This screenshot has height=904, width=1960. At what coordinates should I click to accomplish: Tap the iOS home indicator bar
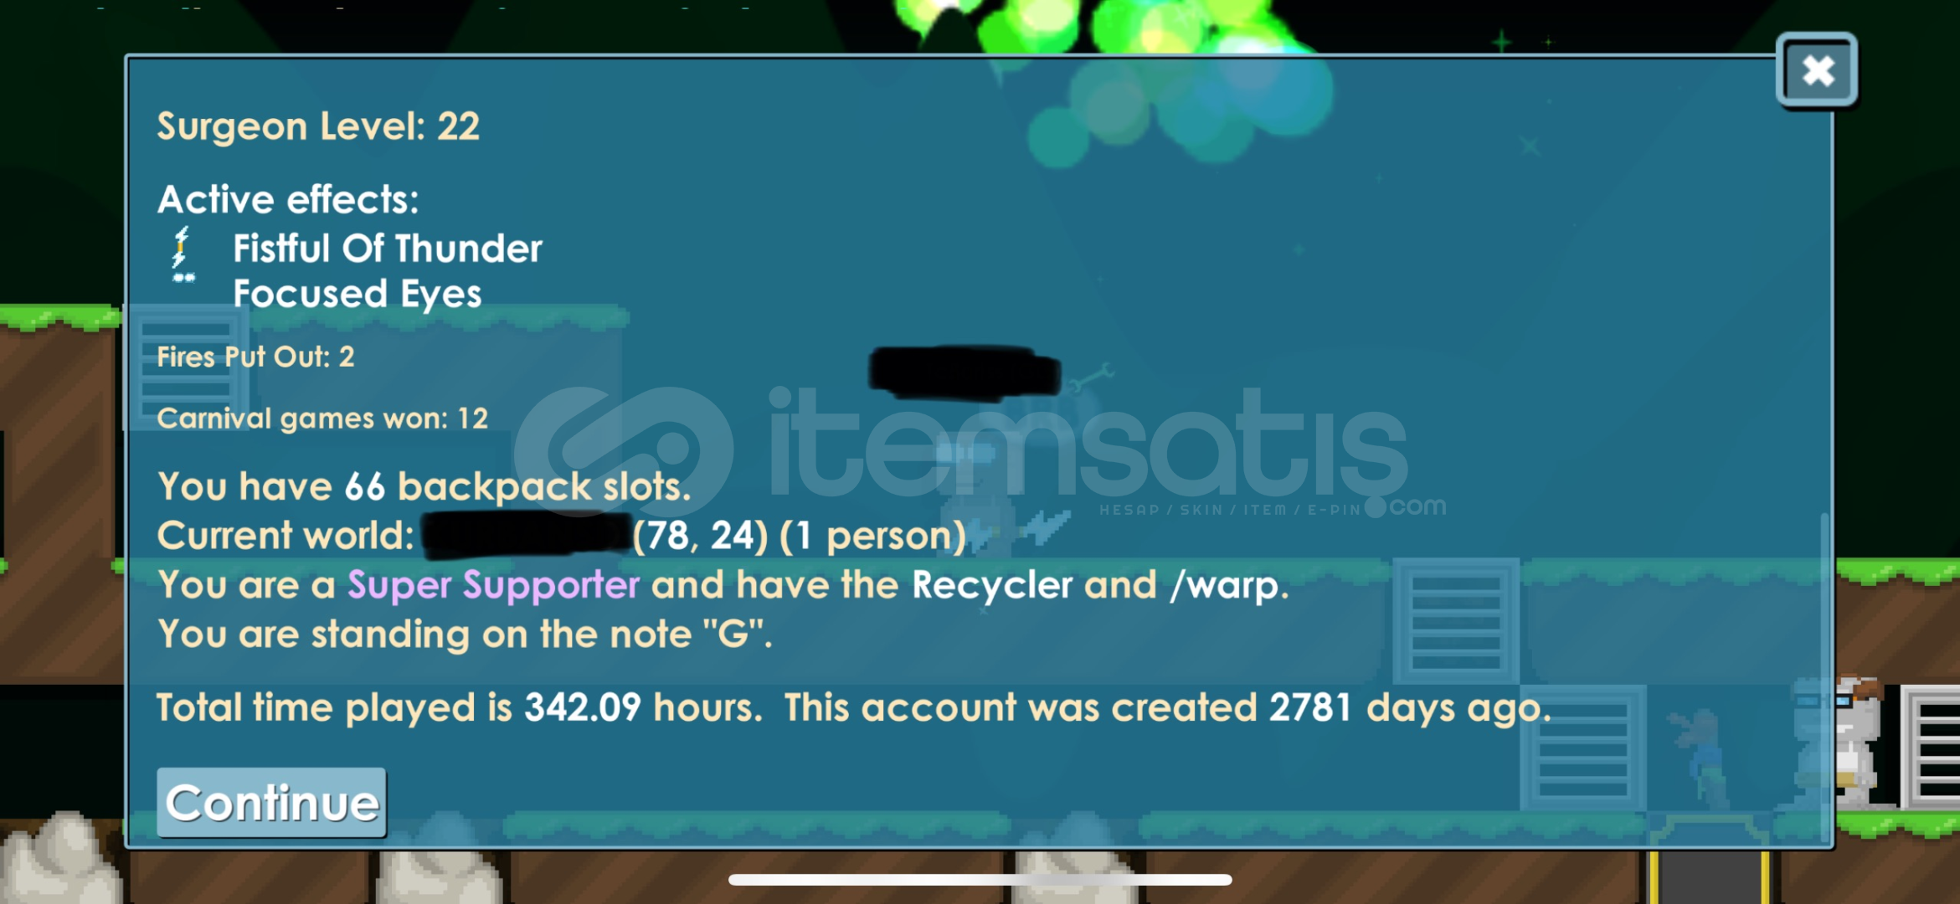(980, 879)
